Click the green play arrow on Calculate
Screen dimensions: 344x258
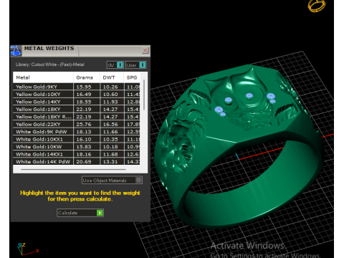[x=100, y=213]
